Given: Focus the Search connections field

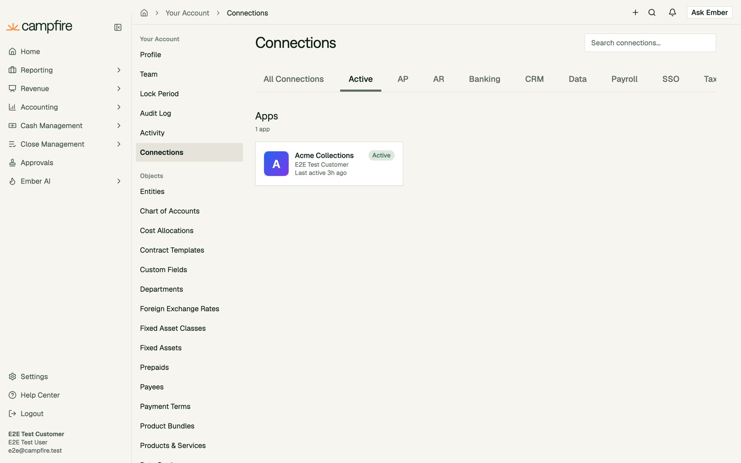Looking at the screenshot, I should click(x=650, y=43).
